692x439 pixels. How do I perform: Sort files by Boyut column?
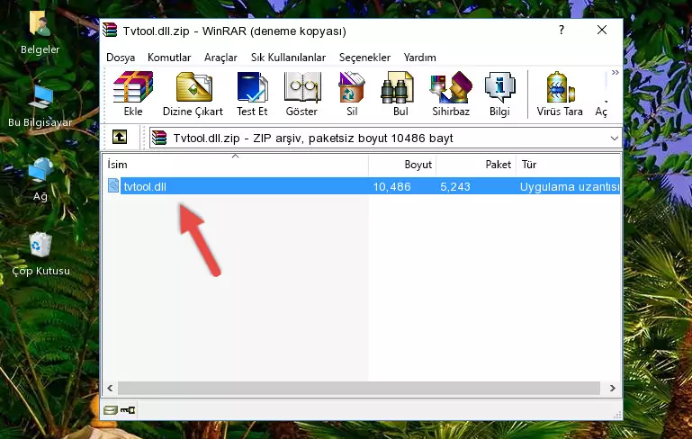tap(402, 165)
